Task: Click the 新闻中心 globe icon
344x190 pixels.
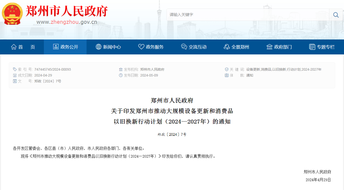Action: click(x=98, y=47)
